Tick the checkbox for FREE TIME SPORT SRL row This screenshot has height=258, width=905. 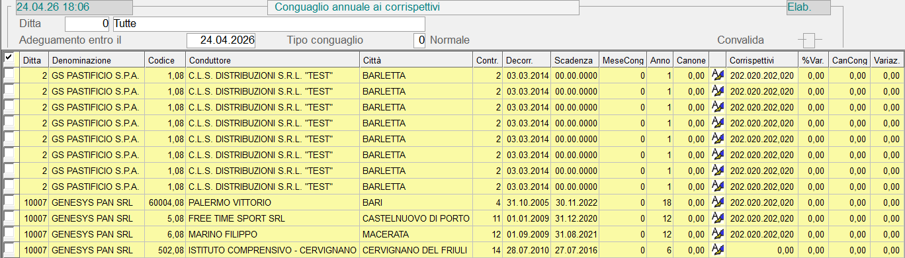pyautogui.click(x=9, y=217)
